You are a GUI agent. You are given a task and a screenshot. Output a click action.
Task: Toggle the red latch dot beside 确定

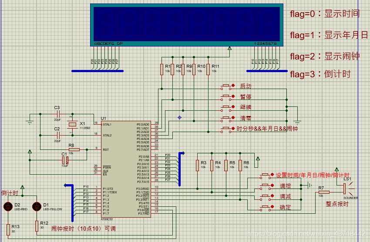272,206
